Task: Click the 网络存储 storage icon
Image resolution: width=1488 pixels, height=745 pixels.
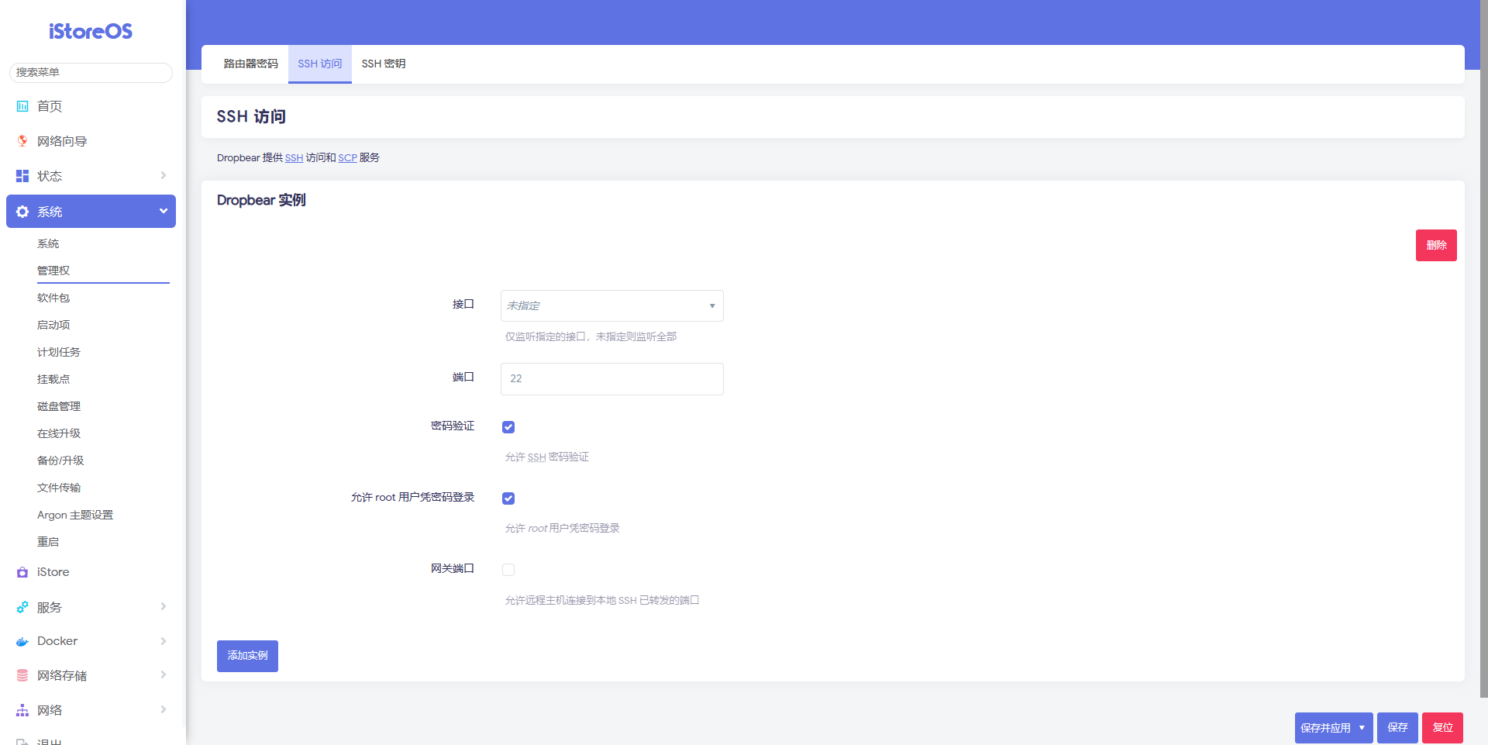Action: click(x=22, y=675)
